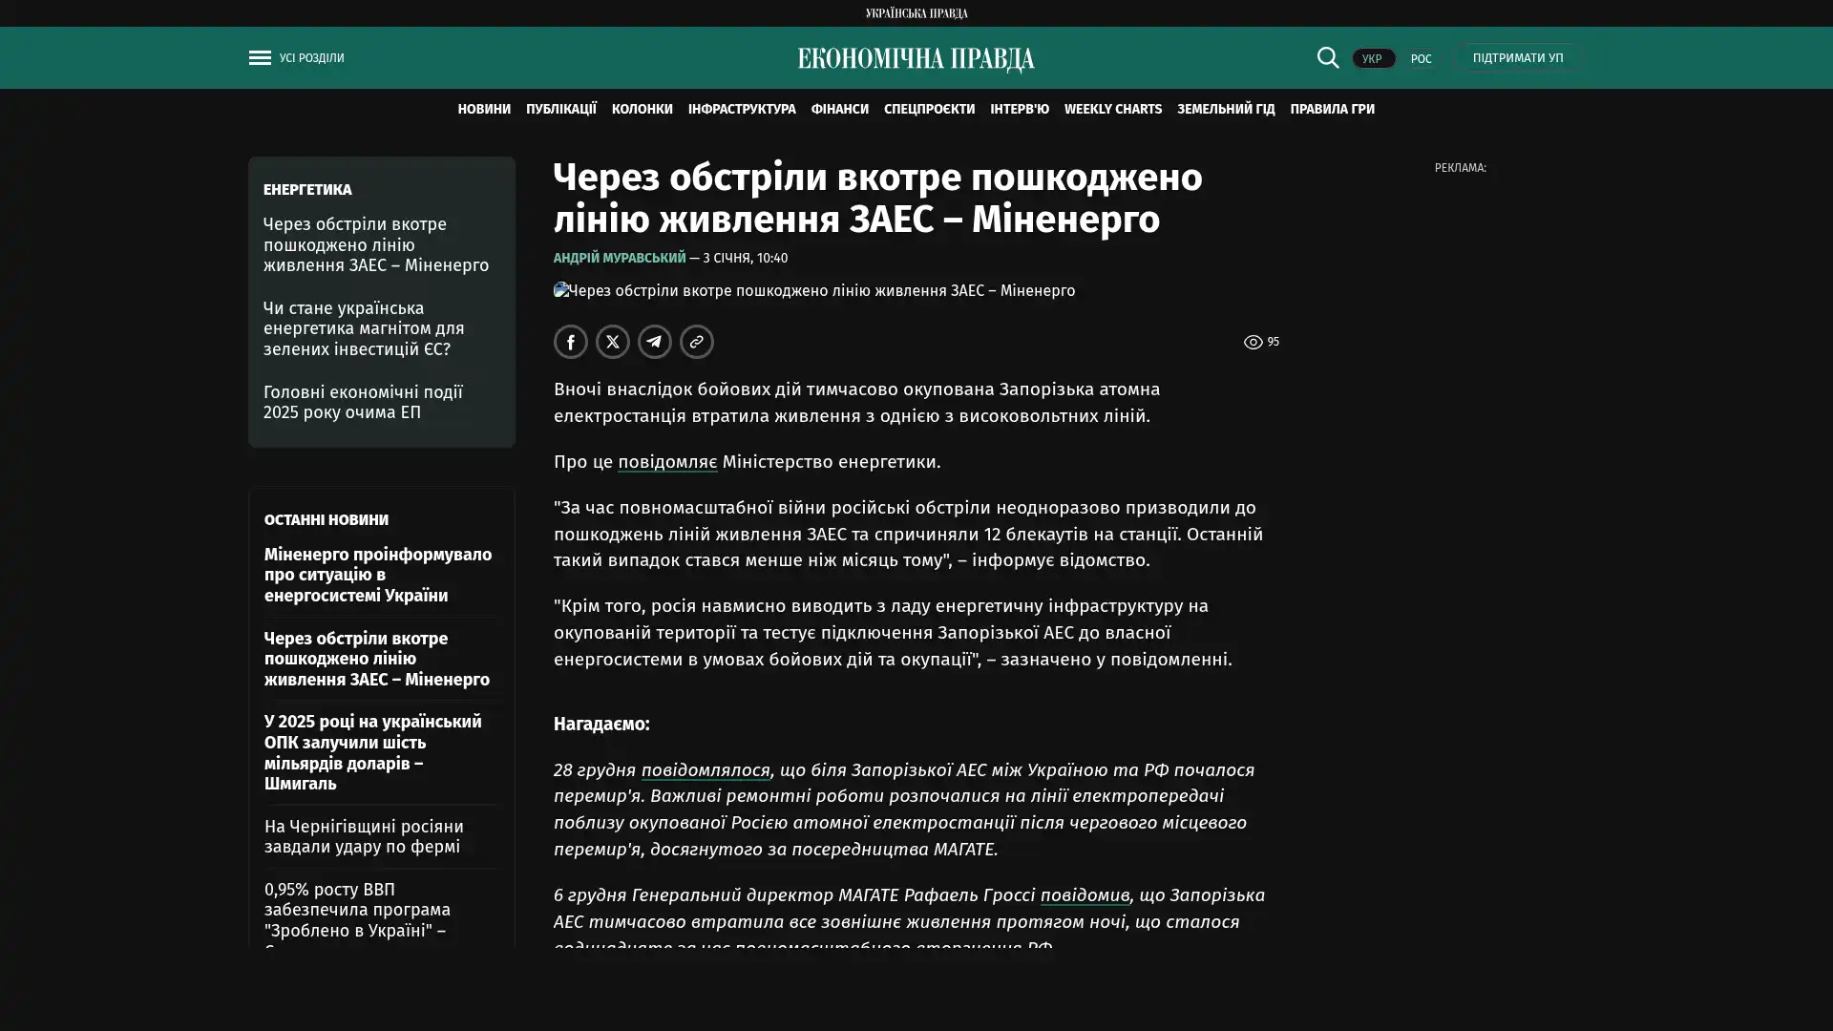Image resolution: width=1833 pixels, height=1031 pixels.
Task: Open news about Шмигаль and ОПК investments
Action: [x=372, y=752]
